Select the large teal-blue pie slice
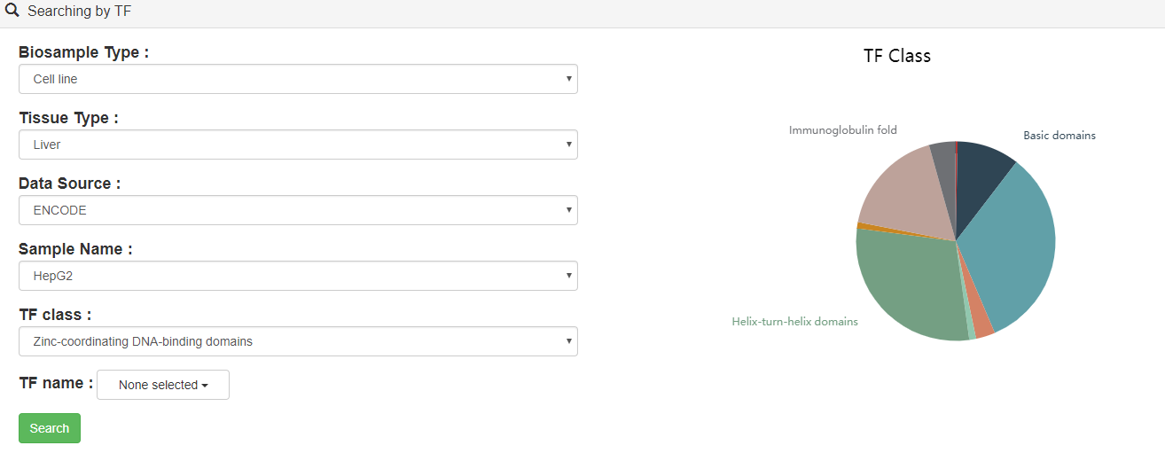 [1011, 248]
